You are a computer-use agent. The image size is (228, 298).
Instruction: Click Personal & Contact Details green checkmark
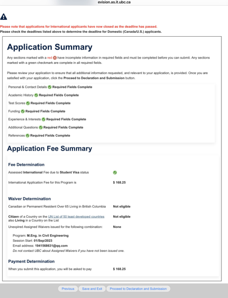tap(49, 87)
